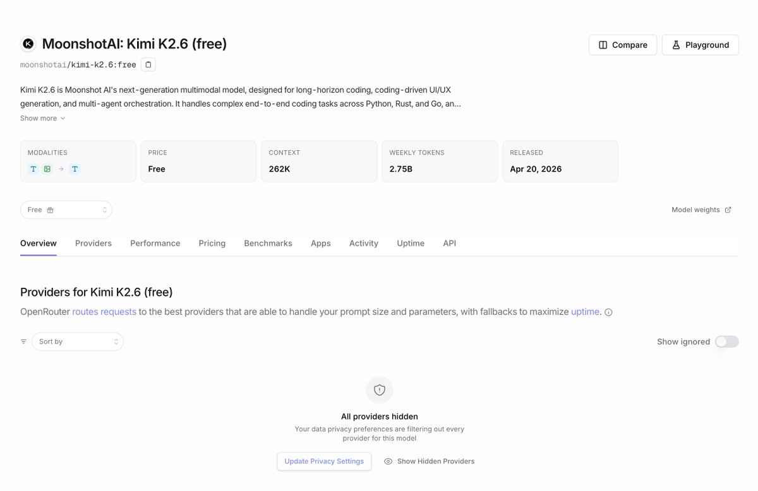Click the external link icon by Model weights

pos(728,210)
